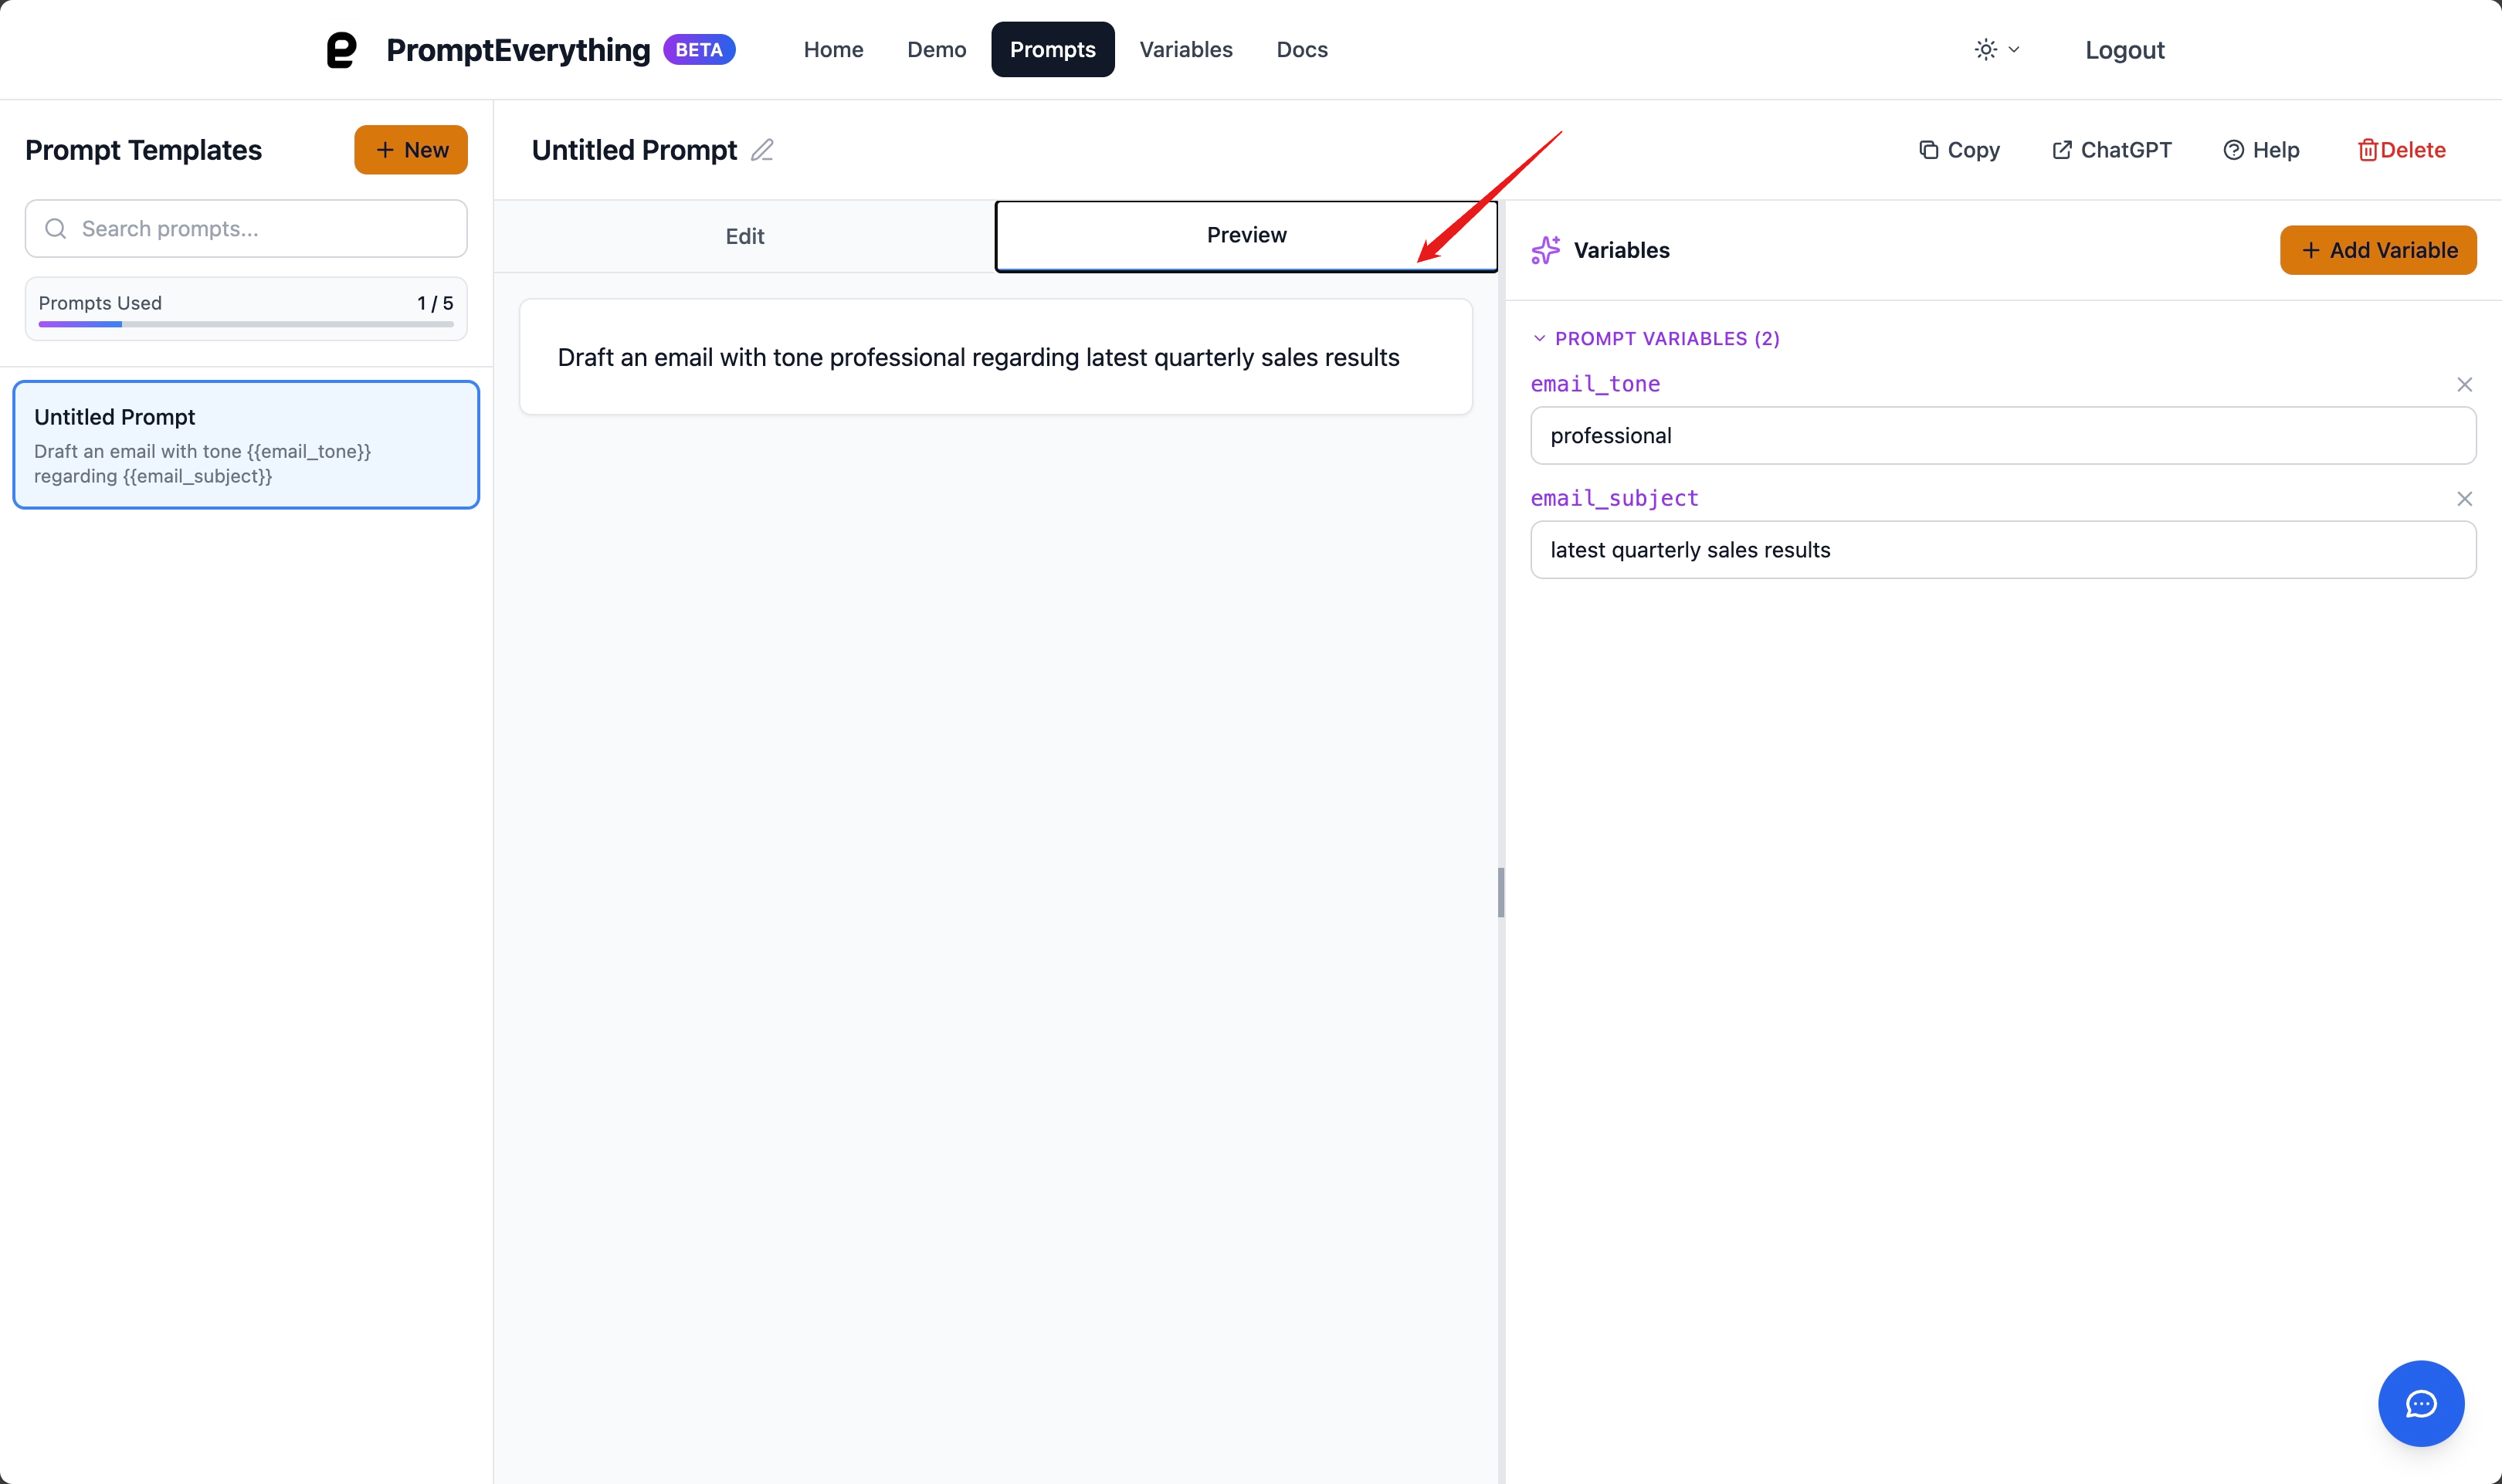Click the Help question mark icon

pyautogui.click(x=2233, y=150)
